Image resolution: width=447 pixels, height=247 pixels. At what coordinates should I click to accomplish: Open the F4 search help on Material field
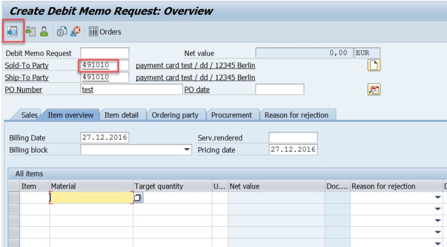[x=138, y=198]
